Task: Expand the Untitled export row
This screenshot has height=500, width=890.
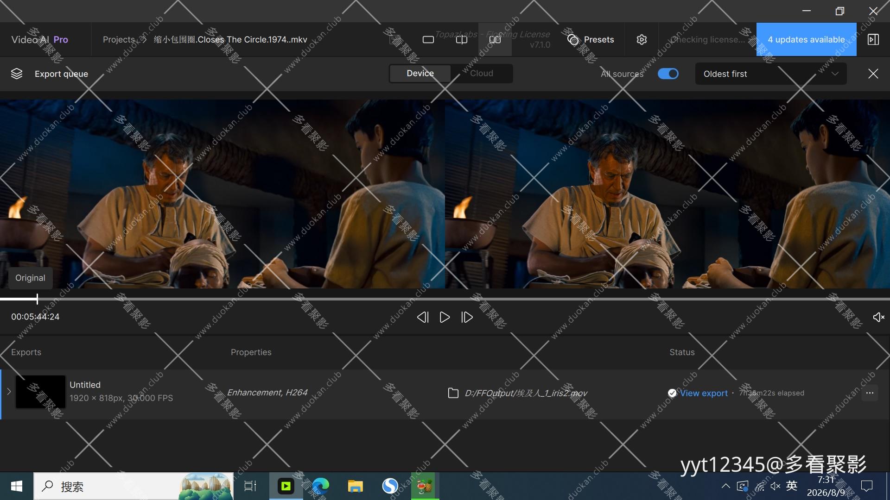Action: click(x=9, y=392)
